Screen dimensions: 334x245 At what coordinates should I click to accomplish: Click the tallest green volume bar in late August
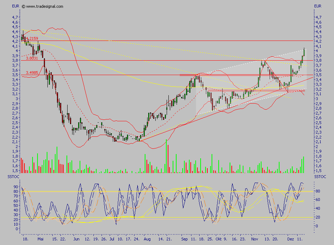click(x=166, y=156)
